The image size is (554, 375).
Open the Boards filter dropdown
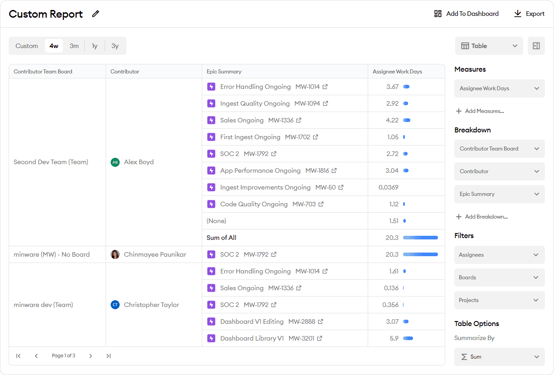(x=500, y=278)
